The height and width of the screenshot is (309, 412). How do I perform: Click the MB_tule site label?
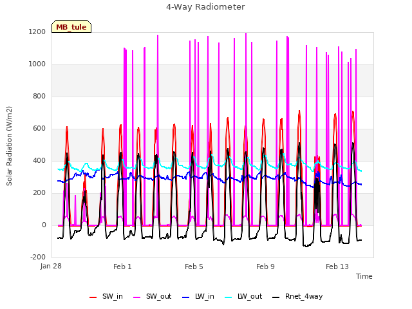click(71, 27)
